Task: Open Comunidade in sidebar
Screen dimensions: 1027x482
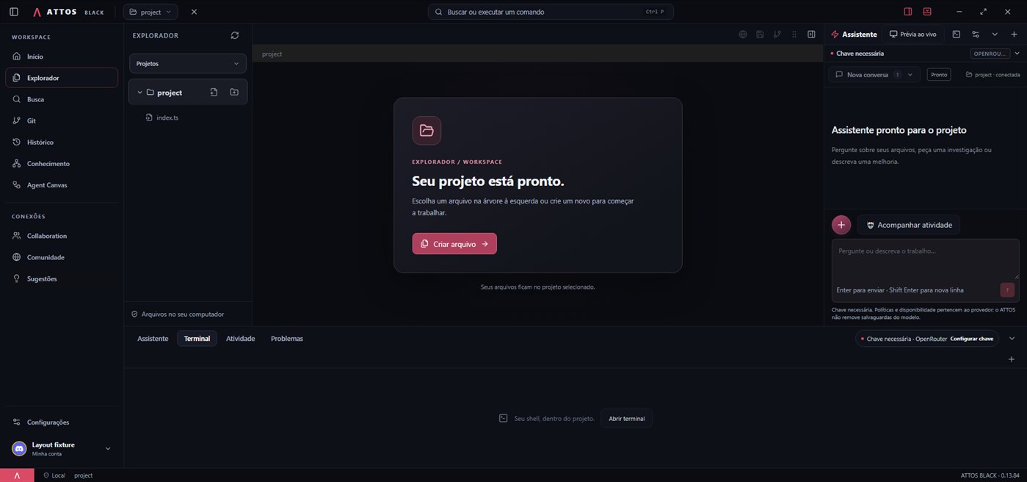Action: coord(62,257)
